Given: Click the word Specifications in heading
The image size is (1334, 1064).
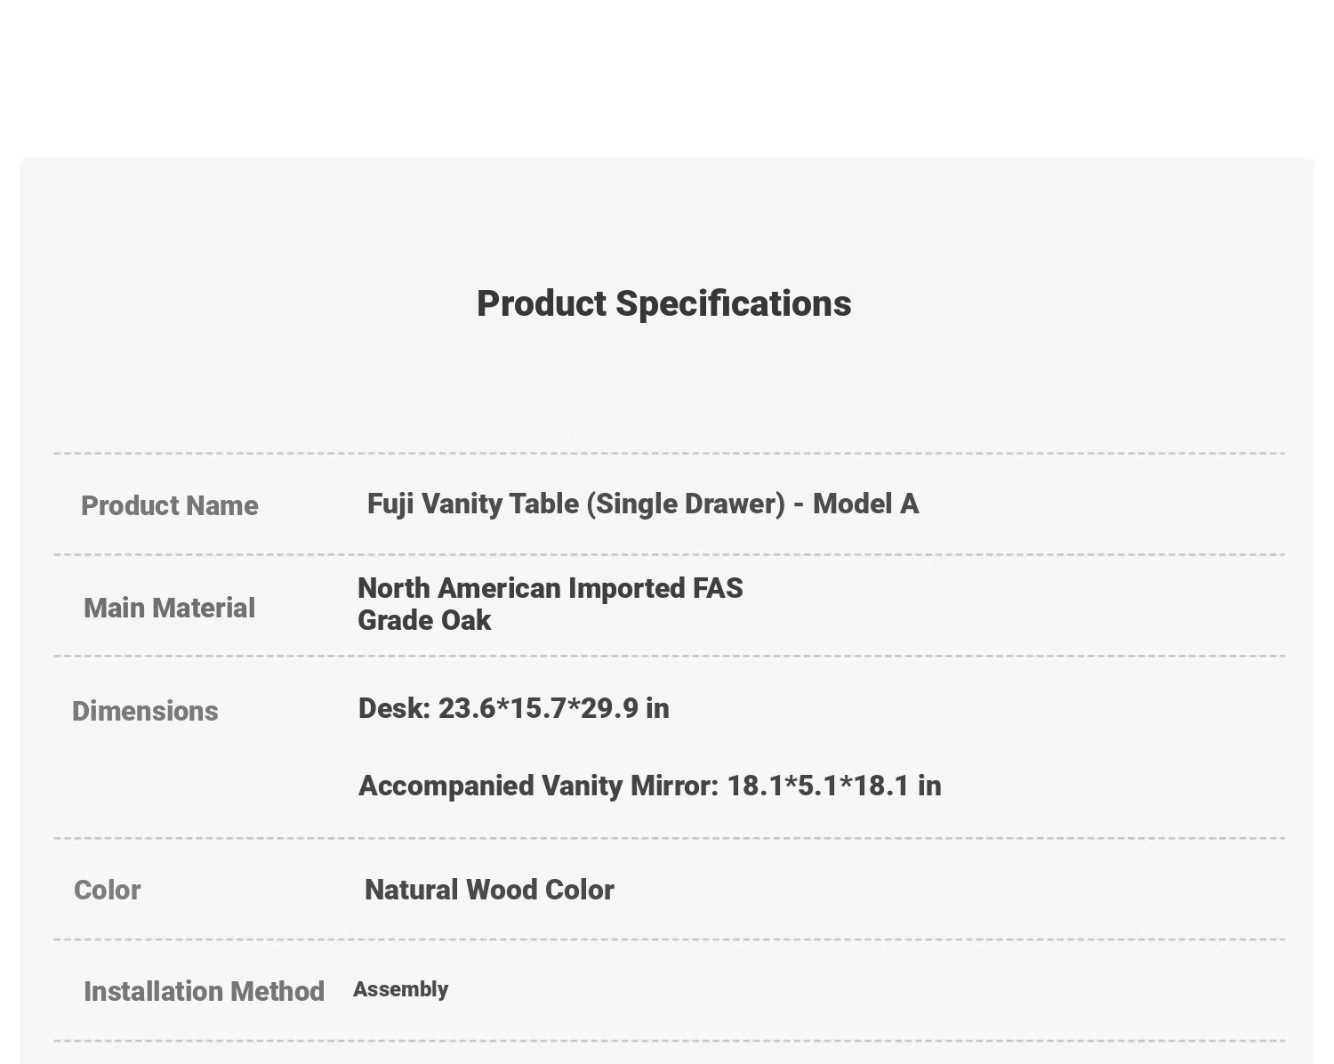Looking at the screenshot, I should (x=734, y=304).
